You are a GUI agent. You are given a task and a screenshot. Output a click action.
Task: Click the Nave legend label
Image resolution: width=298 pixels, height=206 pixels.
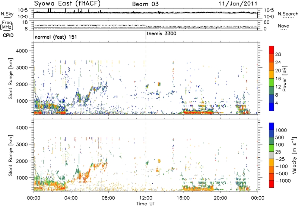(x=283, y=26)
